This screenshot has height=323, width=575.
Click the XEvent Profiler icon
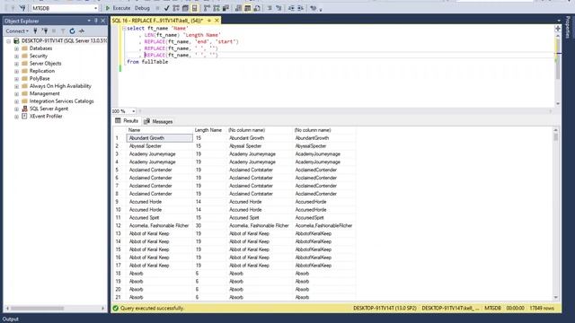(x=24, y=116)
